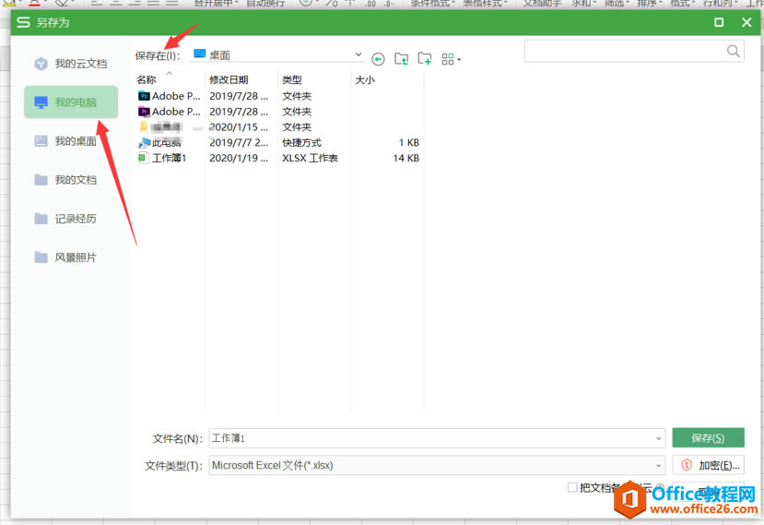Open 风景照片 folder in the sidebar
The height and width of the screenshot is (525, 764).
(71, 257)
